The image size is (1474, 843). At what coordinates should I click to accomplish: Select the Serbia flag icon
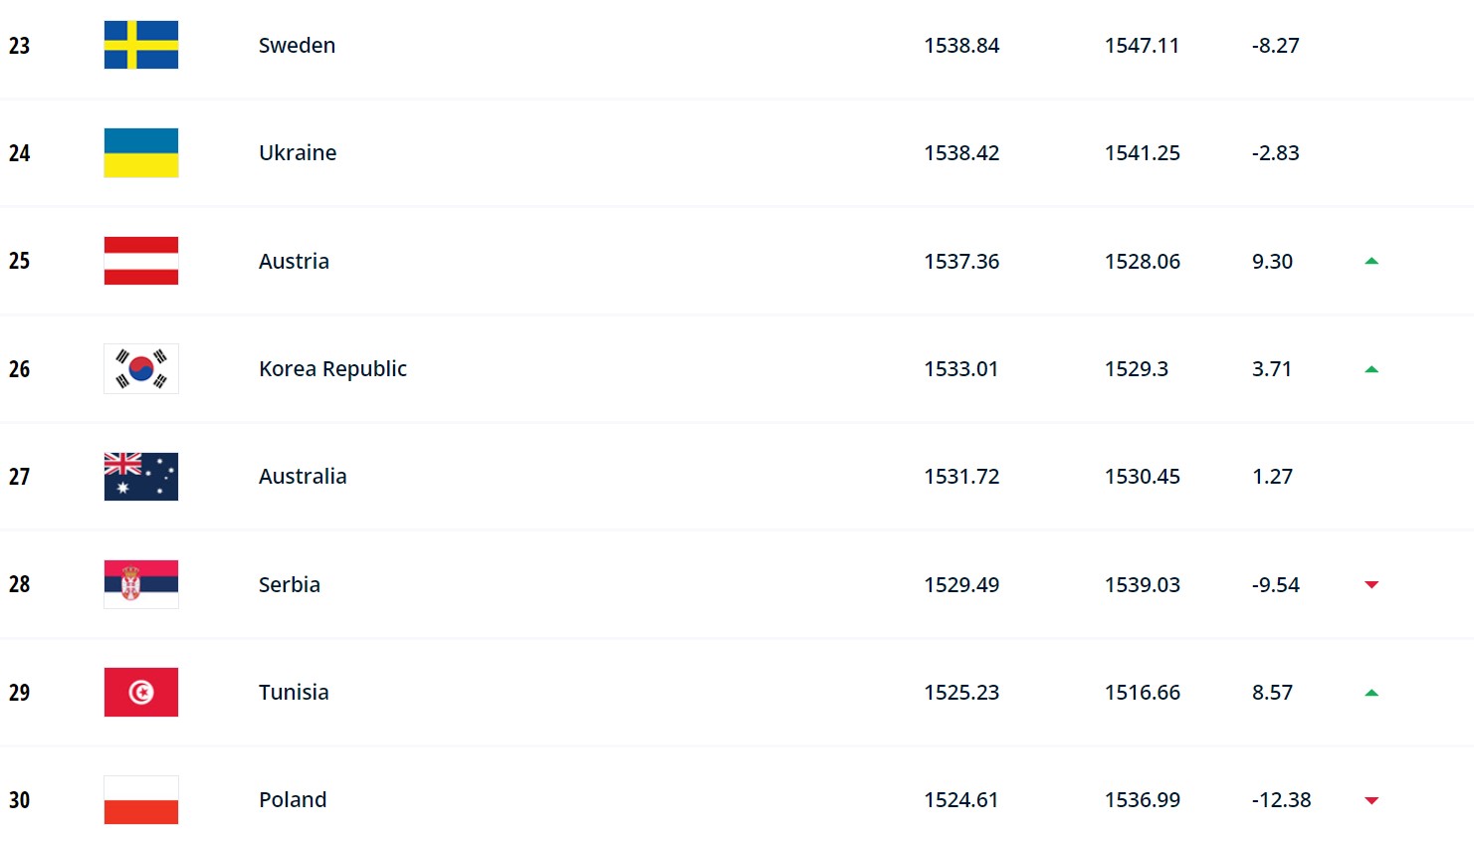141,584
